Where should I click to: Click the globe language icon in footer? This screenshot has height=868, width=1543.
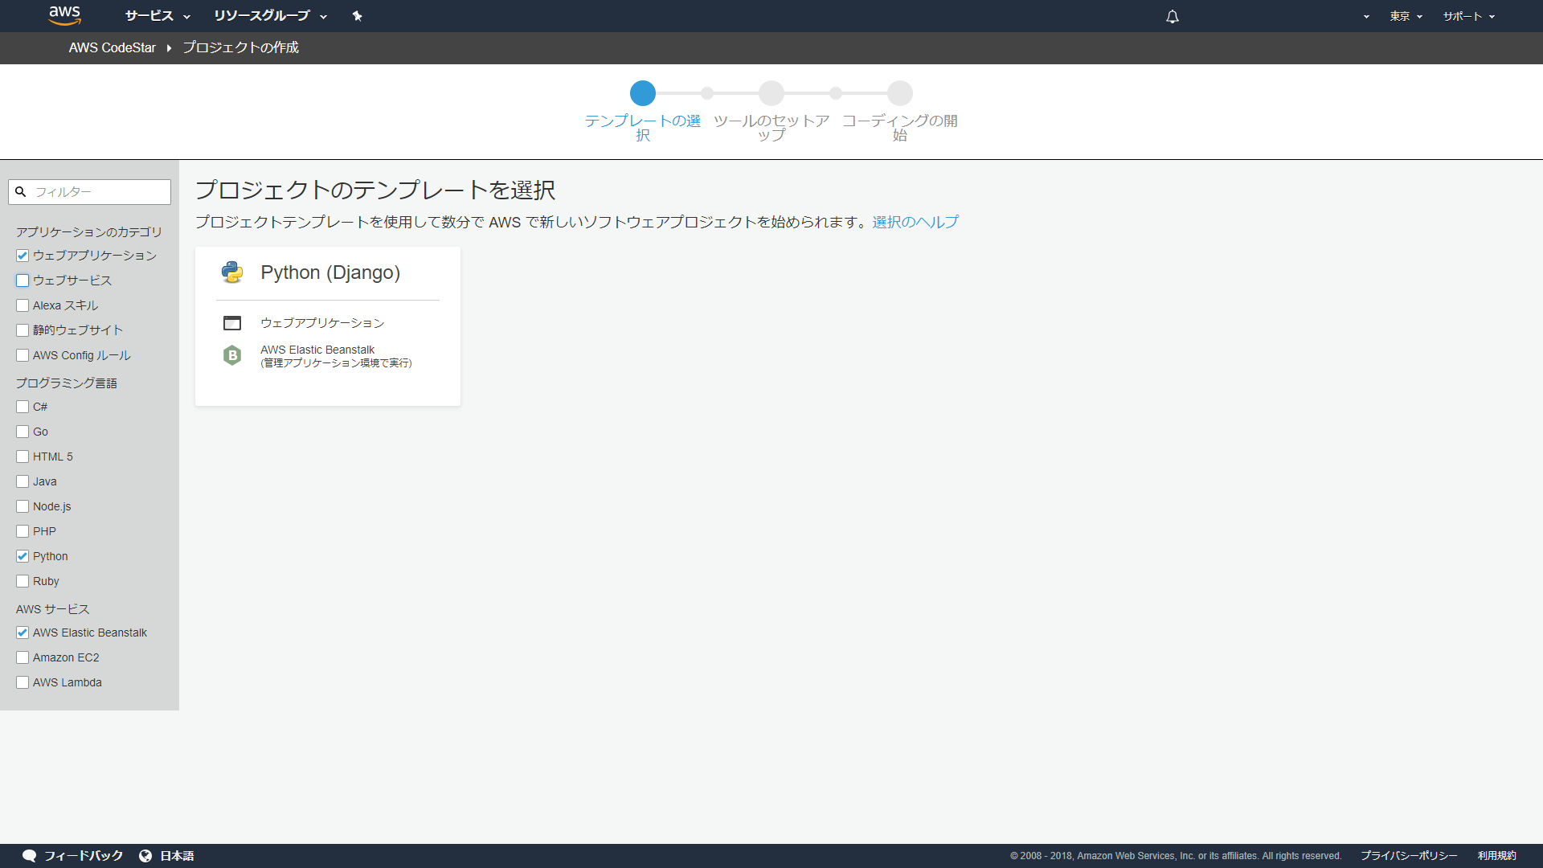pos(145,855)
